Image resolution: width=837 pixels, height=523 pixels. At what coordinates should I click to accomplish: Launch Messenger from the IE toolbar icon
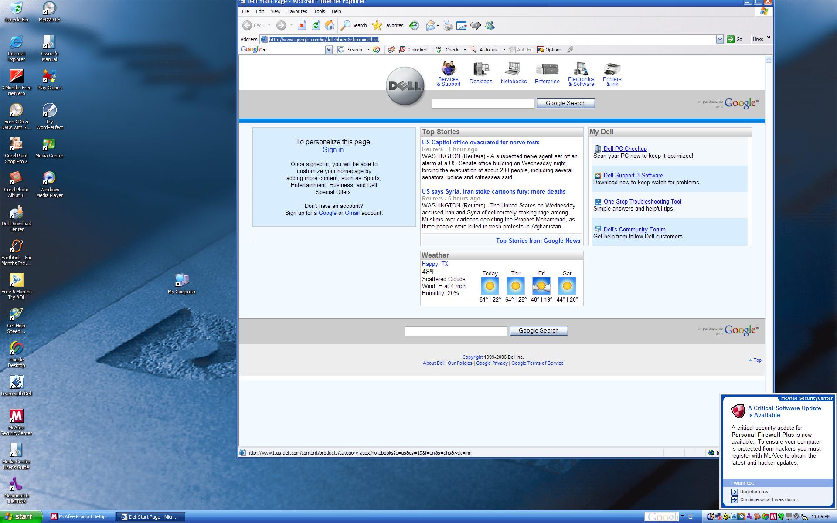490,25
